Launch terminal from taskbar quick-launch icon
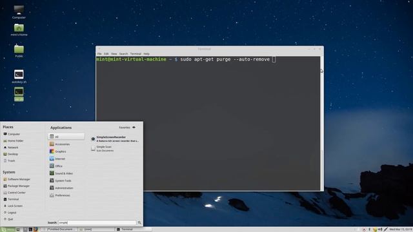The width and height of the screenshot is (413, 232). pyautogui.click(x=30, y=229)
